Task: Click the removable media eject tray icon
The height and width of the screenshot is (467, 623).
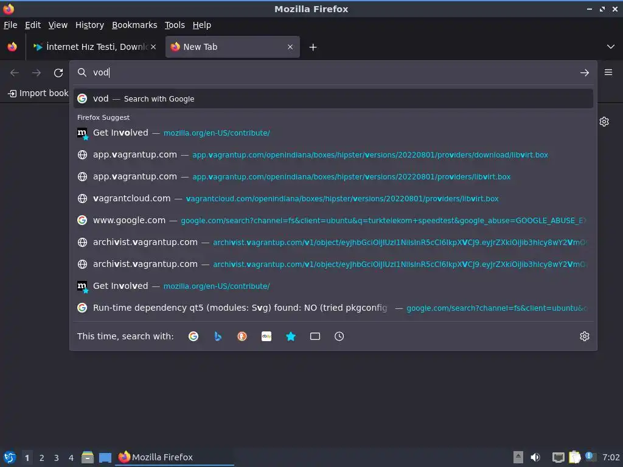Action: (518, 457)
